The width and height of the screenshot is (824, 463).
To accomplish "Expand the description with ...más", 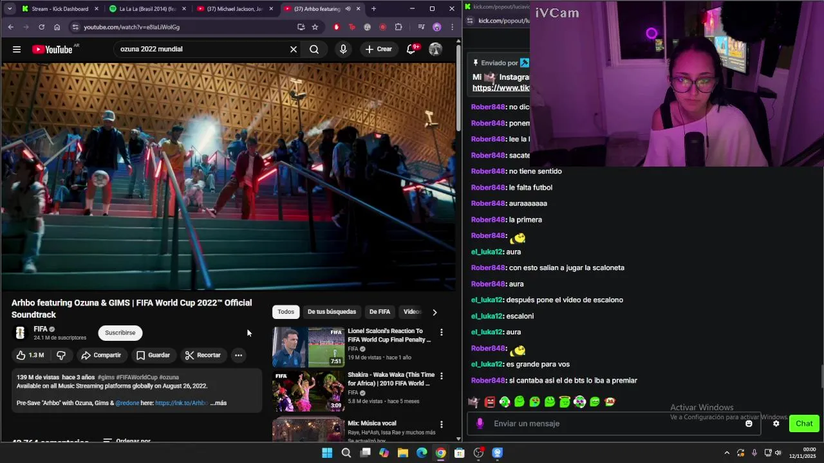I will pyautogui.click(x=218, y=403).
